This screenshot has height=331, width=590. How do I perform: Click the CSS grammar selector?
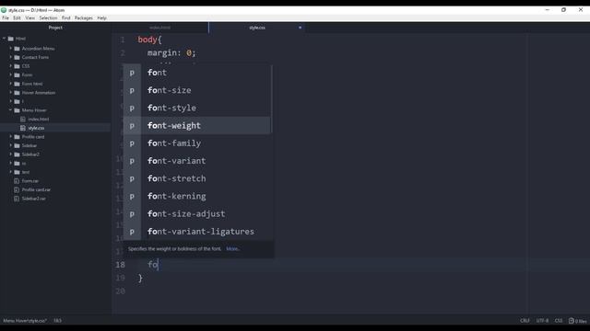click(x=559, y=321)
